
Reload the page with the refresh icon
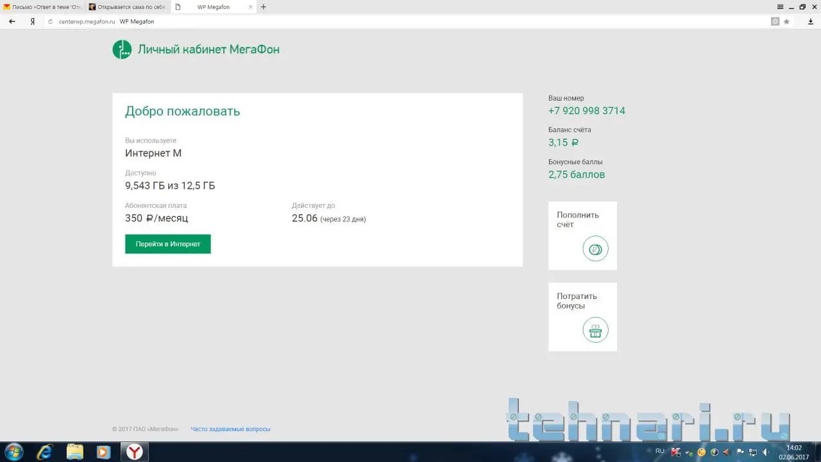pos(50,21)
